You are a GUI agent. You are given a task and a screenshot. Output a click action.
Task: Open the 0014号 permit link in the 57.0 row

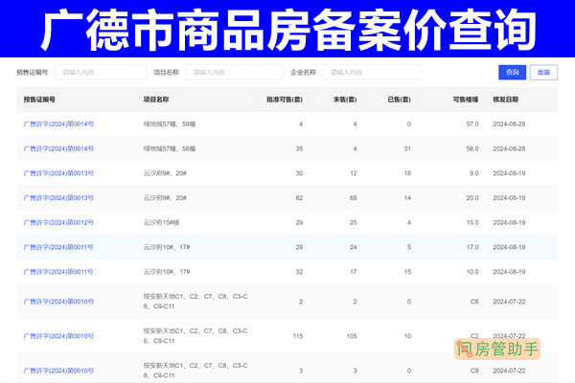coord(58,124)
